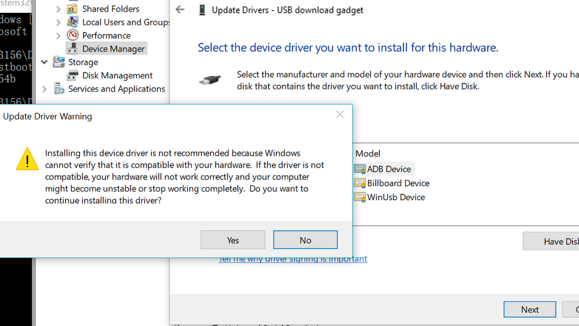Collapse the Storage node chevron
This screenshot has height=326, width=579.
tap(44, 62)
